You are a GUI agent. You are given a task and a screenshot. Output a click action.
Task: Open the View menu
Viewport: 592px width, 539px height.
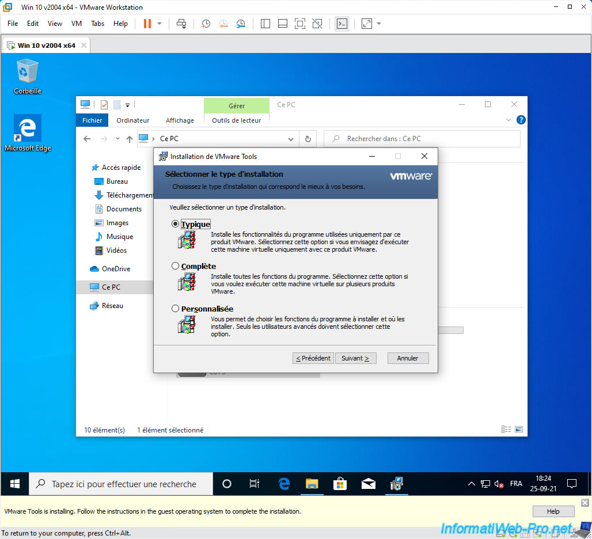click(55, 24)
